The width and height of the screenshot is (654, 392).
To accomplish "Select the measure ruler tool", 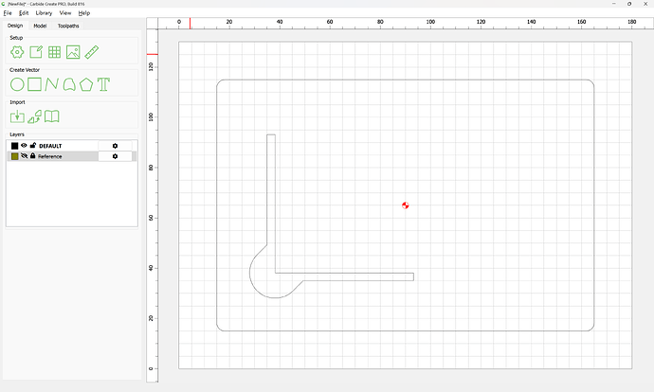I will [91, 52].
